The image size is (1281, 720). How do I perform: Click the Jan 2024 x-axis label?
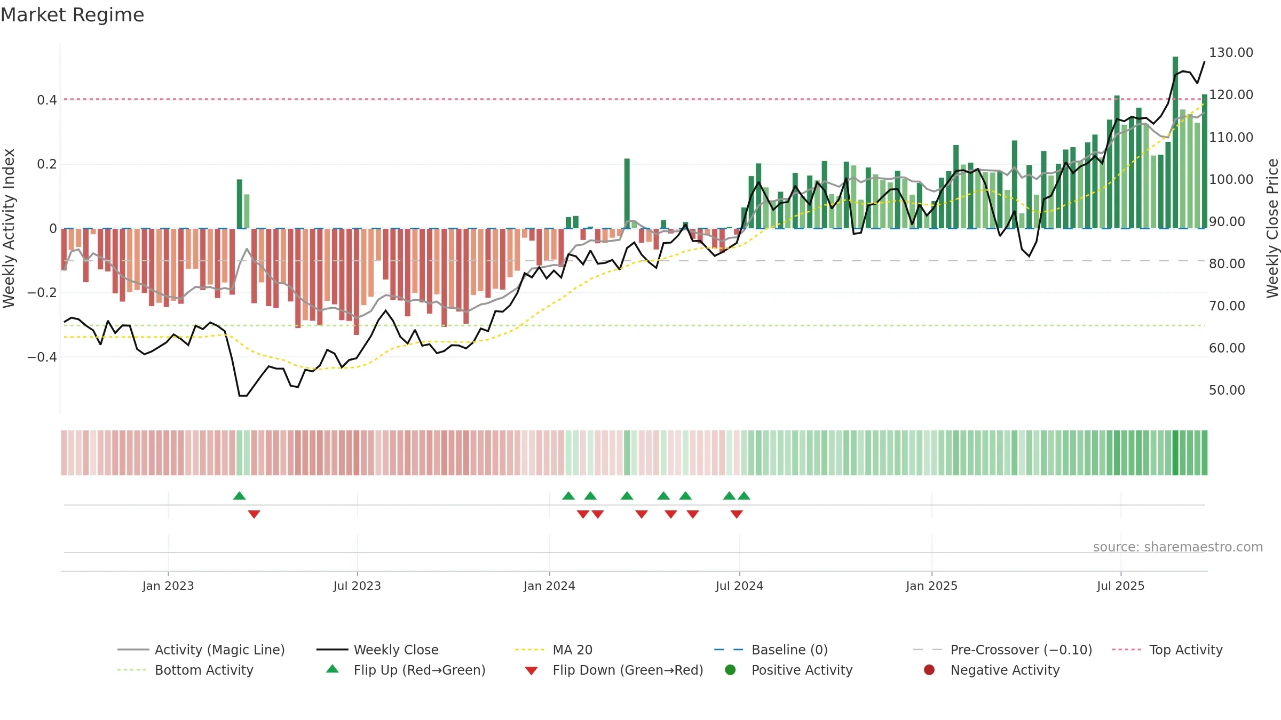[x=549, y=586]
